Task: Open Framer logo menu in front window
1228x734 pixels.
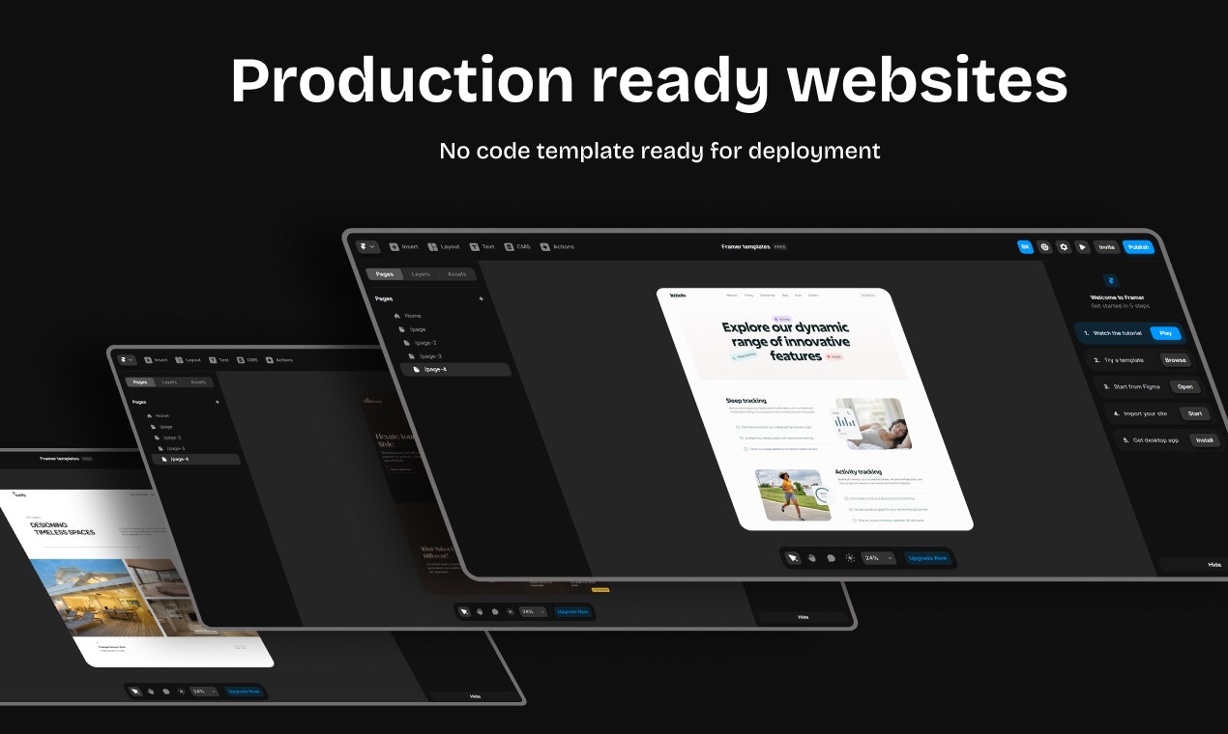Action: point(366,246)
